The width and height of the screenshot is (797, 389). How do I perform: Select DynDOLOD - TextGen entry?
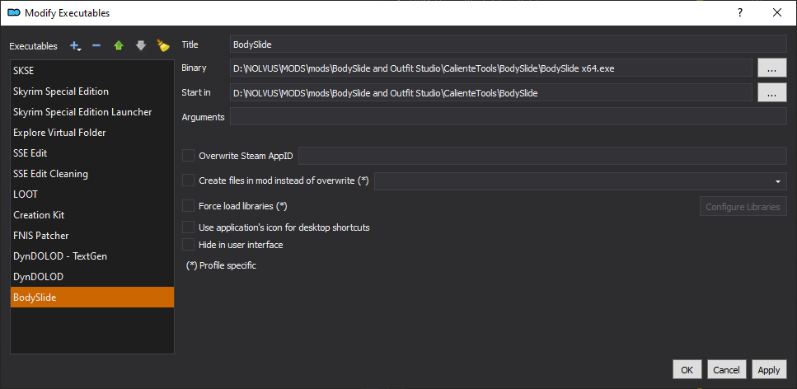[x=92, y=256]
